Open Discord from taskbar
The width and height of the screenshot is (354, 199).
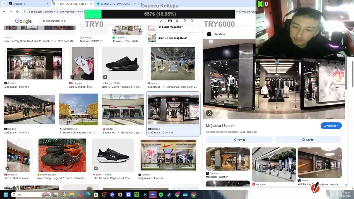tap(112, 195)
